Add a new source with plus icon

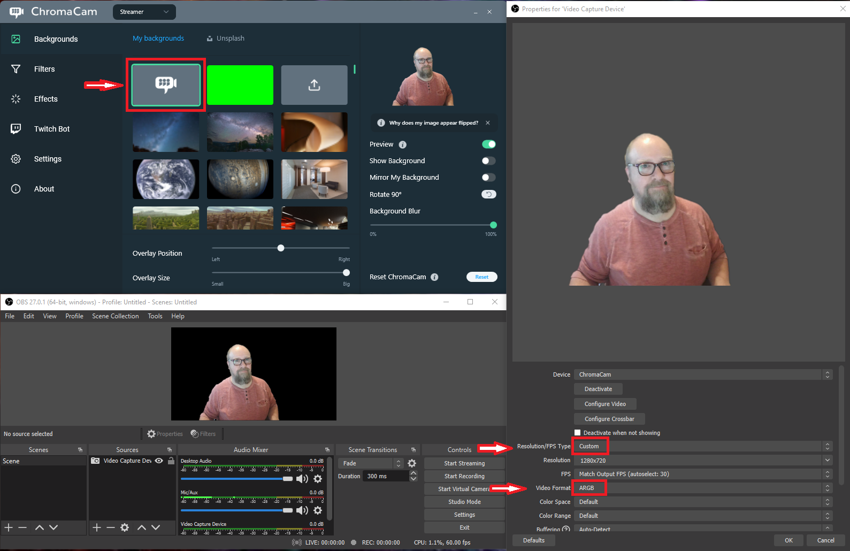coord(97,527)
